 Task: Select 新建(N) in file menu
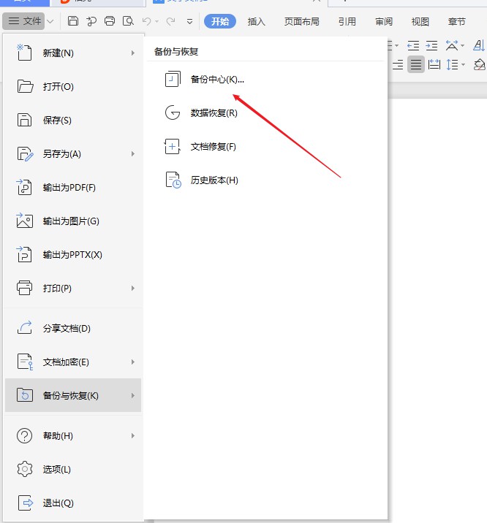(73, 53)
